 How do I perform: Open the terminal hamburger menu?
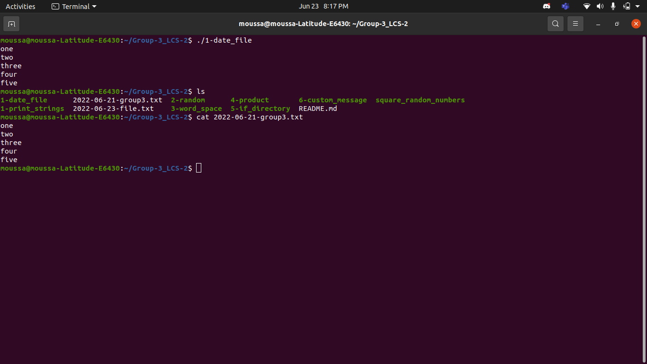click(x=575, y=23)
